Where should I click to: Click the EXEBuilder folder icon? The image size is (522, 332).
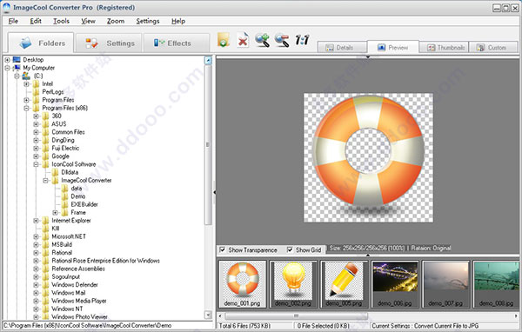pos(64,204)
